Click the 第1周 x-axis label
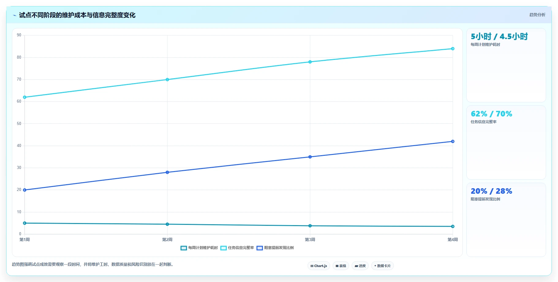The height and width of the screenshot is (282, 558). pyautogui.click(x=25, y=240)
